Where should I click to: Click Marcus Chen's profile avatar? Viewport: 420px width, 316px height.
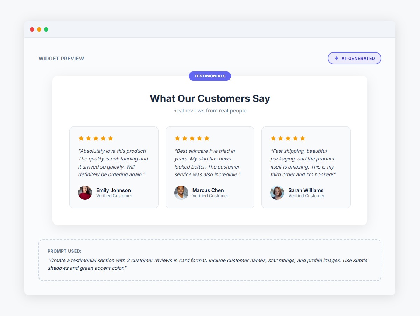181,193
